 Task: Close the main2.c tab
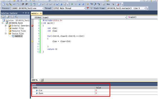(41, 13)
